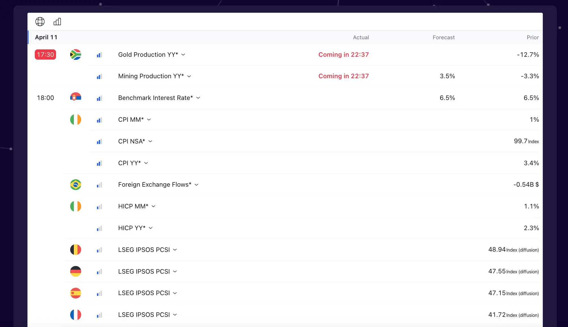This screenshot has width=568, height=327.
Task: Click the Prior column header
Action: pyautogui.click(x=533, y=38)
